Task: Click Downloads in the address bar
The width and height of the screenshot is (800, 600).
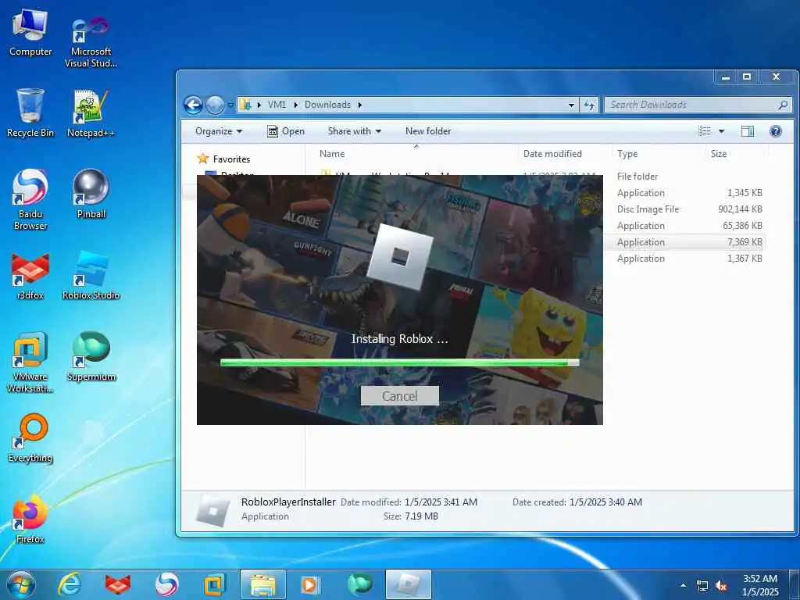Action: 327,105
